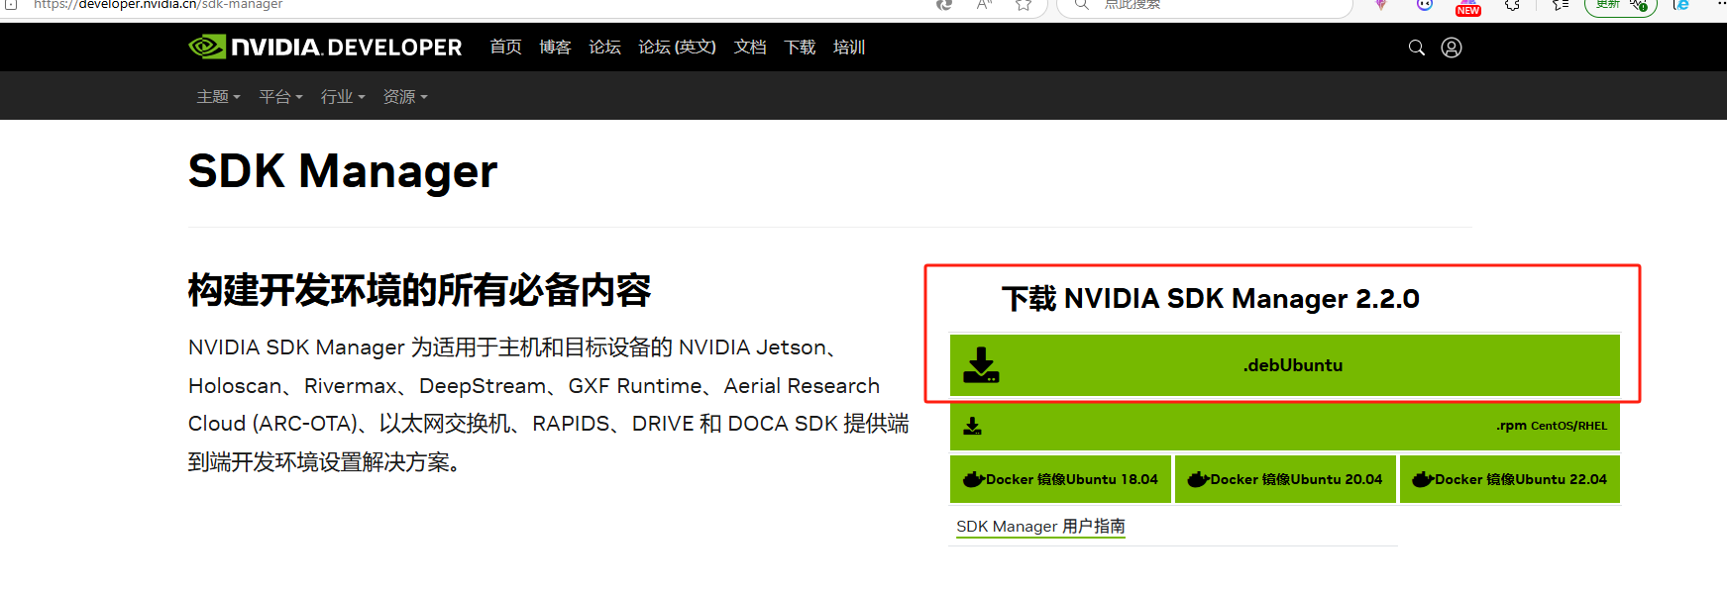The height and width of the screenshot is (593, 1727).
Task: Expand the 行业 dropdown menu
Action: click(343, 96)
